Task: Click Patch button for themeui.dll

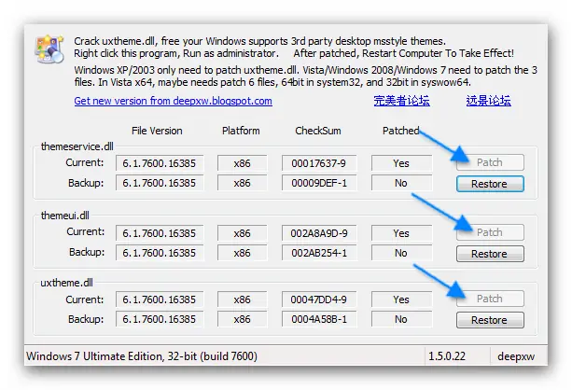Action: 490,232
